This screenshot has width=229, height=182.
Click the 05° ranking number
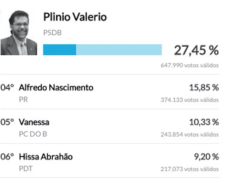[x=7, y=122]
